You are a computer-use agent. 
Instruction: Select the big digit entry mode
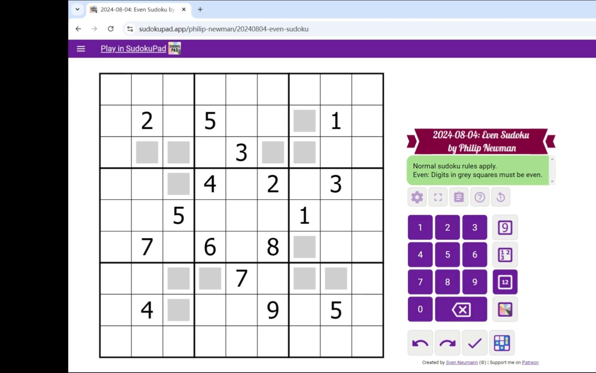click(x=505, y=228)
